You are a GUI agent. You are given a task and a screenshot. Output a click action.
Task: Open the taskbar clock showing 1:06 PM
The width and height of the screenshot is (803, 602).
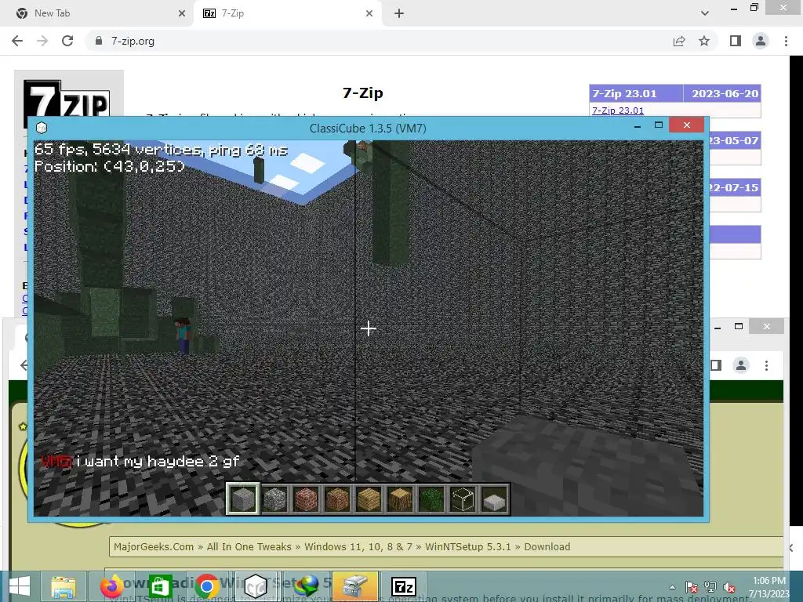[x=768, y=587]
